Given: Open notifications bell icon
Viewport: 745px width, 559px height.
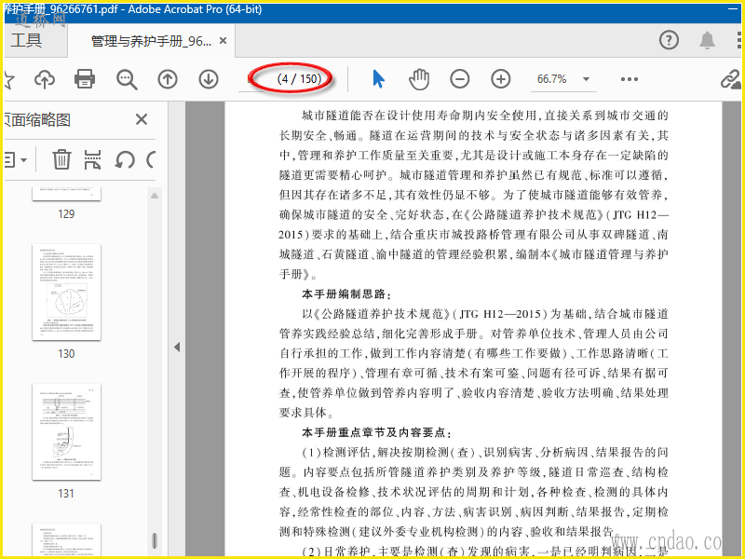Looking at the screenshot, I should (x=708, y=40).
